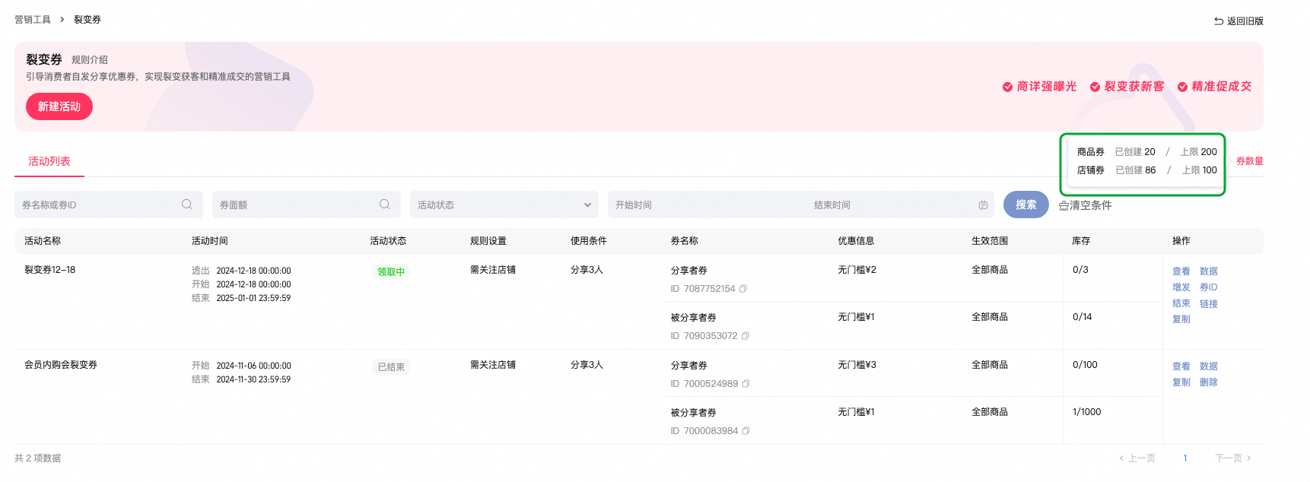Image resolution: width=1310 pixels, height=482 pixels.
Task: Click the 活动名称 column header
Action: click(x=43, y=241)
